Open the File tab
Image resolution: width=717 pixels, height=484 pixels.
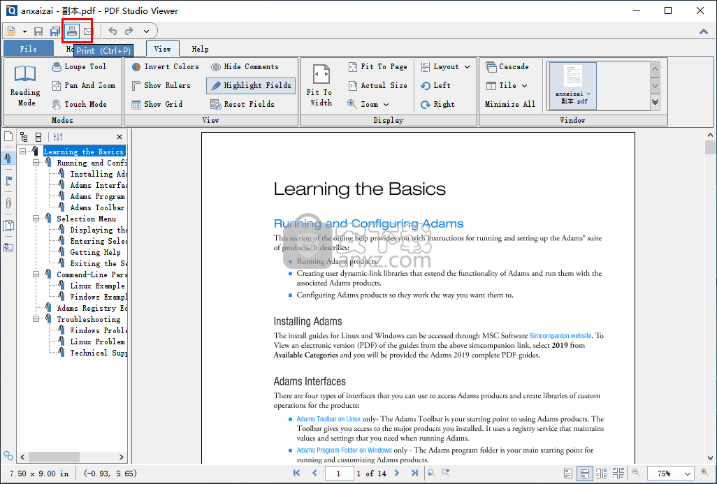click(29, 48)
